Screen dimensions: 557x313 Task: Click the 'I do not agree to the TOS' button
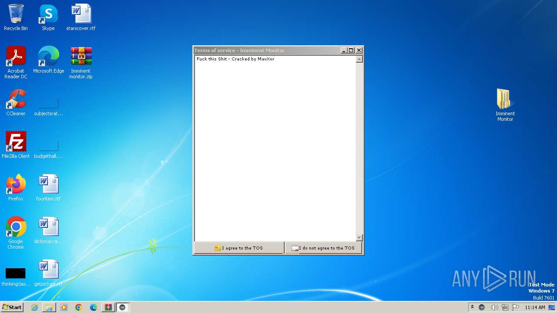[323, 248]
